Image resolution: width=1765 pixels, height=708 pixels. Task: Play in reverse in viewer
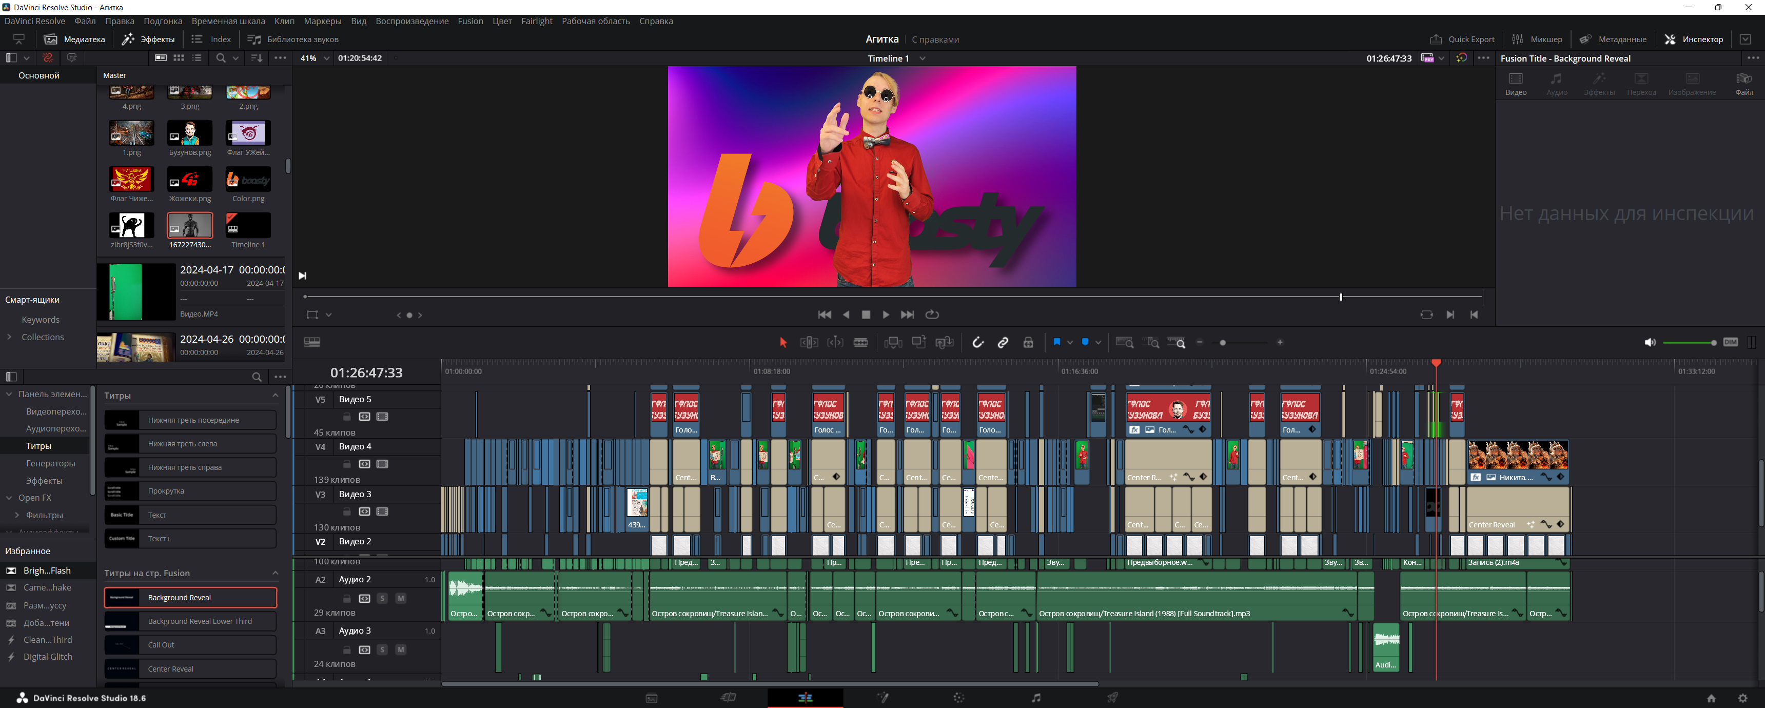846,314
